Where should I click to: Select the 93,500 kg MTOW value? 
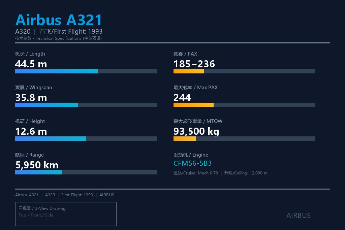click(x=196, y=131)
